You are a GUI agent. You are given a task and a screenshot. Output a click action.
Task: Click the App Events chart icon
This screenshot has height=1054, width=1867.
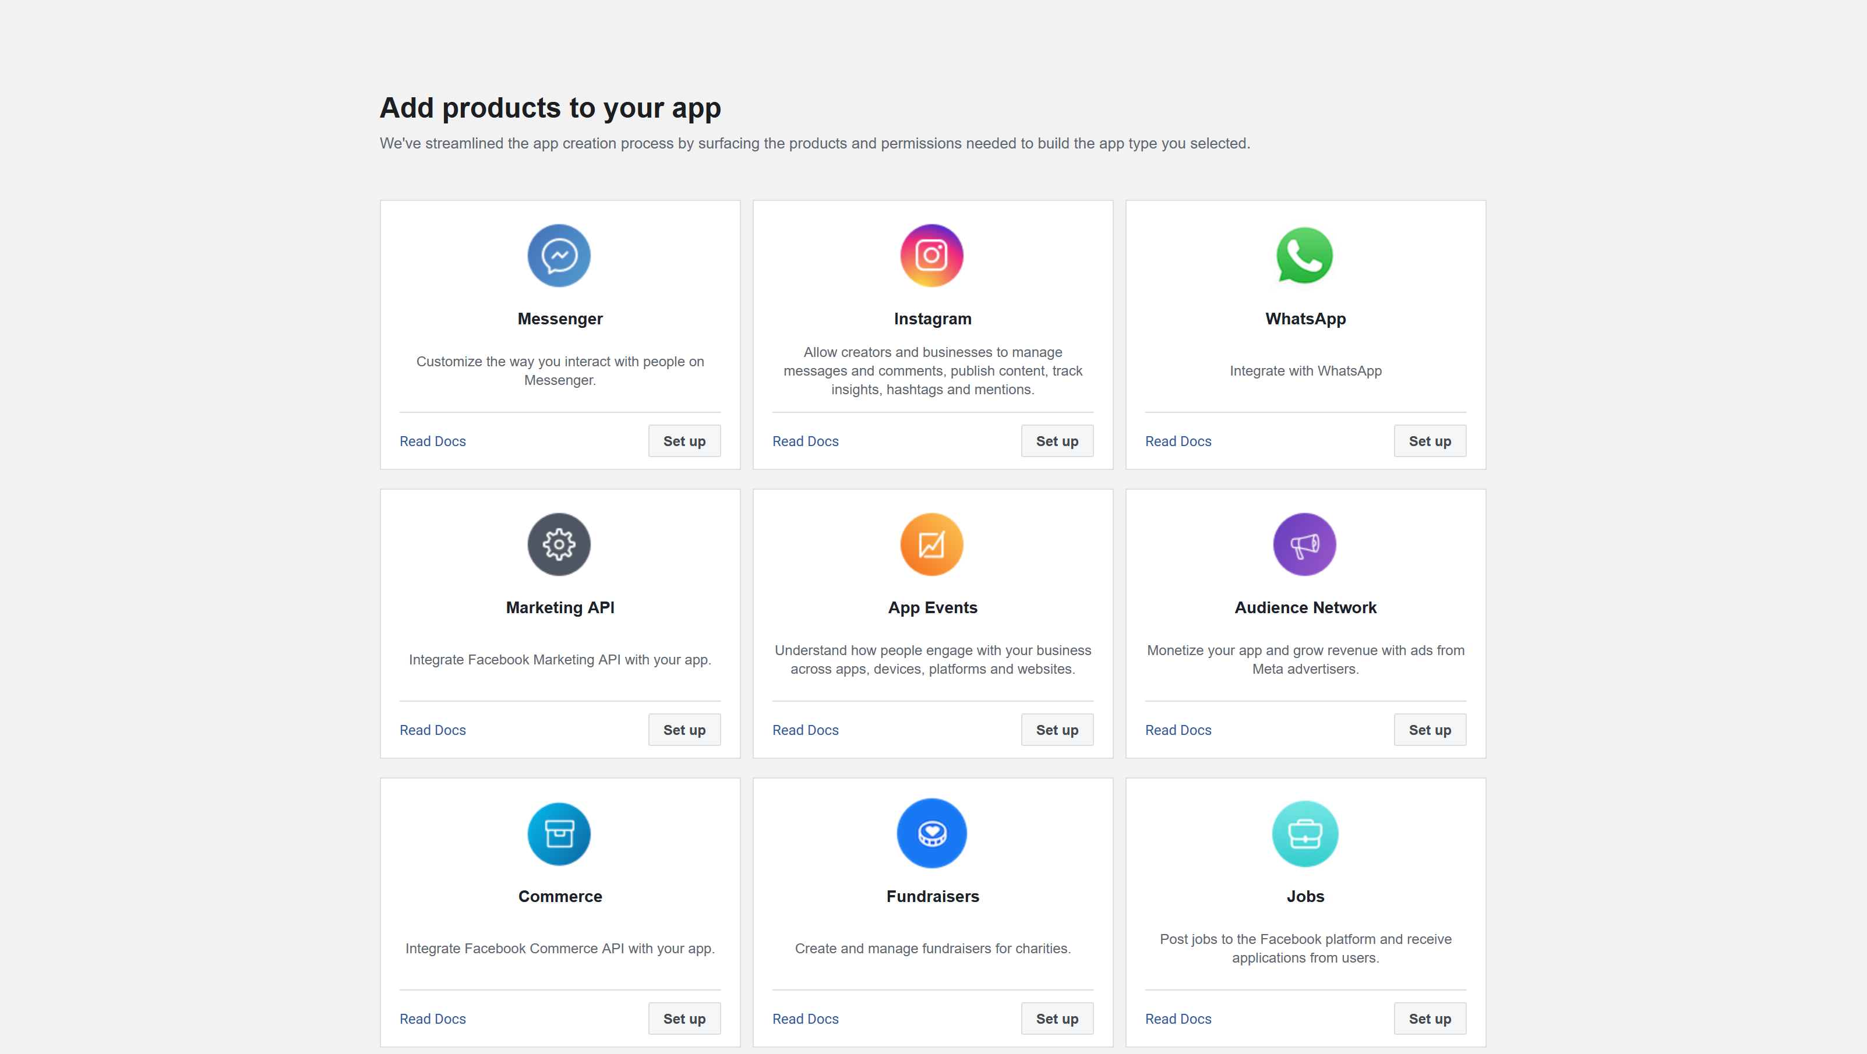[x=931, y=544]
